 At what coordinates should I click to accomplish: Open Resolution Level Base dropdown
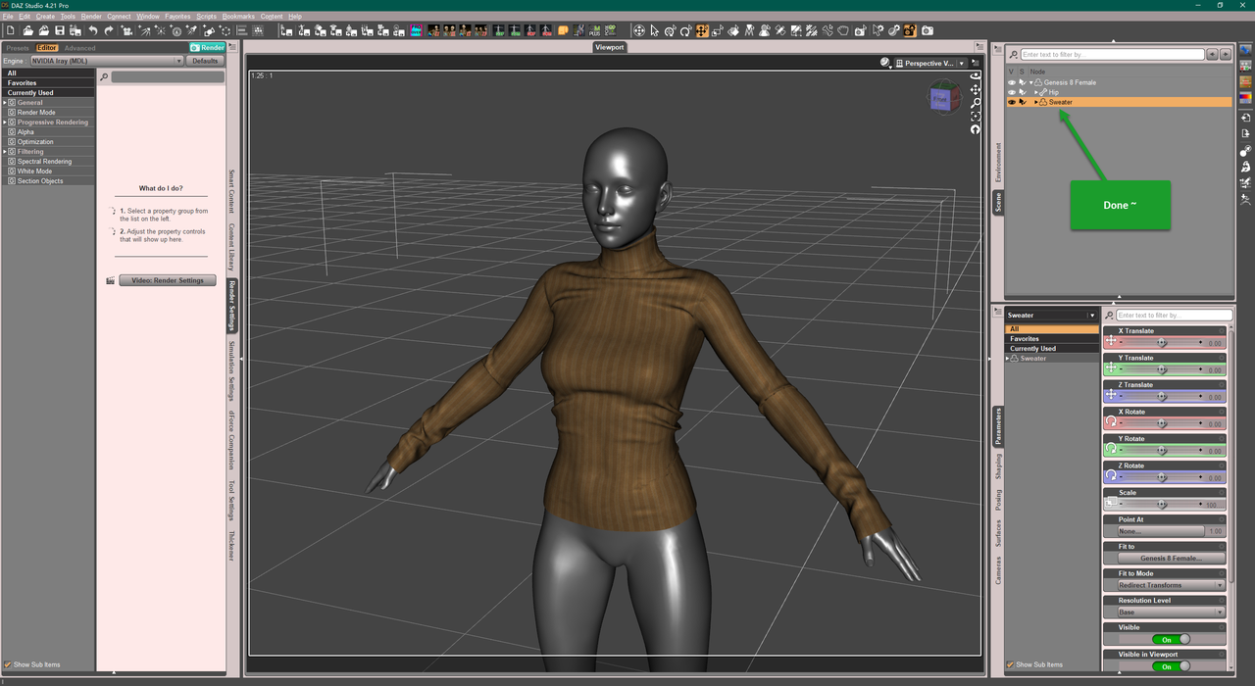pyautogui.click(x=1171, y=612)
